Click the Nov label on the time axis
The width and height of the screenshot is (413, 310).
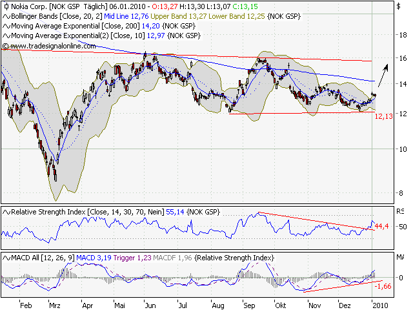pyautogui.click(x=315, y=305)
